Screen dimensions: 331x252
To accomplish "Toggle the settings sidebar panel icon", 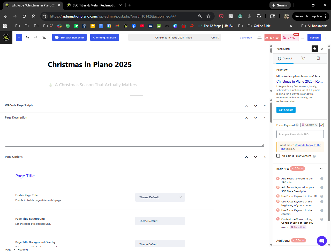I will coord(302,37).
